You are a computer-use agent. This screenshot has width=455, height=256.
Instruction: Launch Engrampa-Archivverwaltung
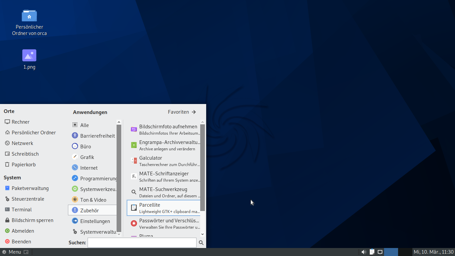coord(164,145)
